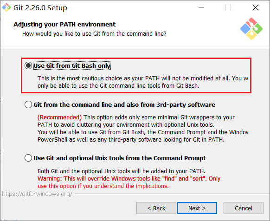Click the 'Git from the command line' option label

124,104
